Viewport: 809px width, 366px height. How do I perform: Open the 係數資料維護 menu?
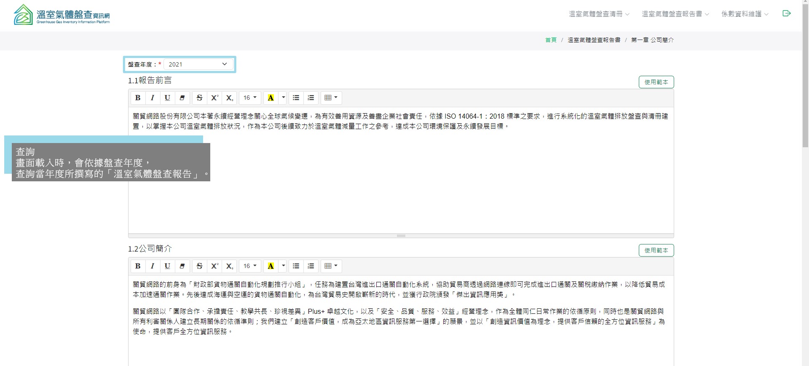coord(745,14)
